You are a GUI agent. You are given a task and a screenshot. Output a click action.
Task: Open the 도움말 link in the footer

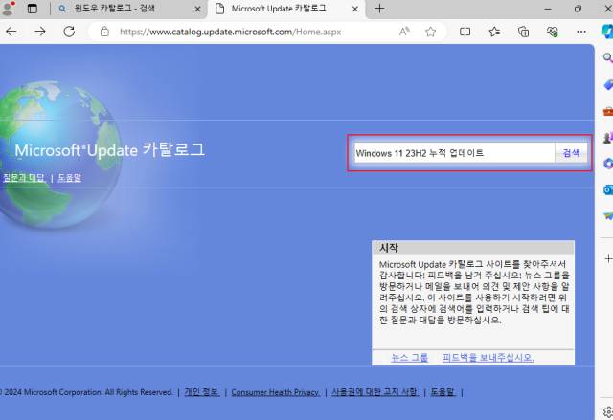coord(443,392)
